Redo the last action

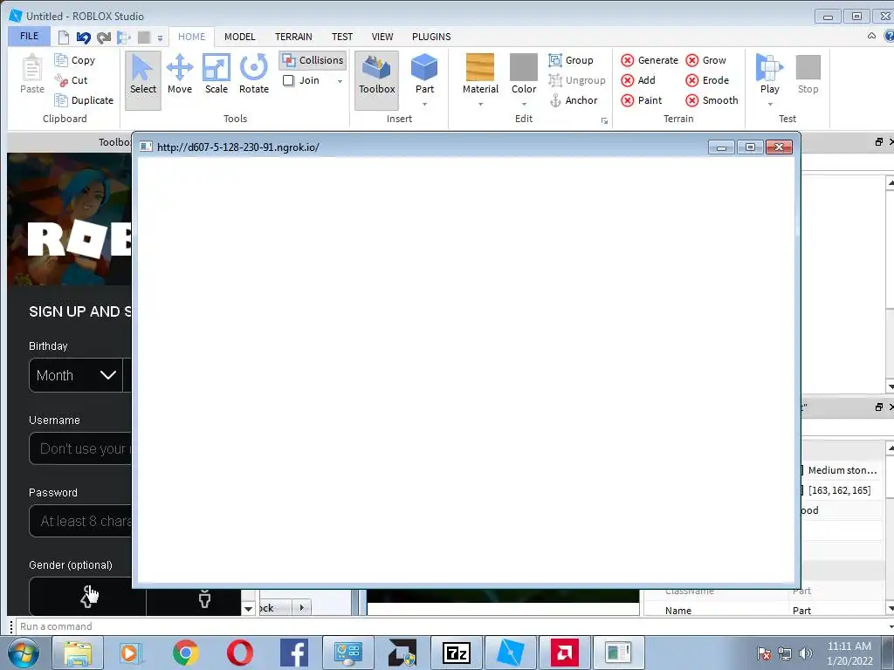click(x=104, y=38)
